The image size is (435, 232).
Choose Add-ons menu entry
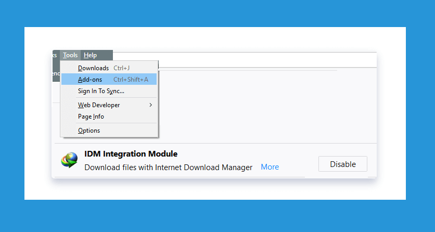pyautogui.click(x=109, y=80)
